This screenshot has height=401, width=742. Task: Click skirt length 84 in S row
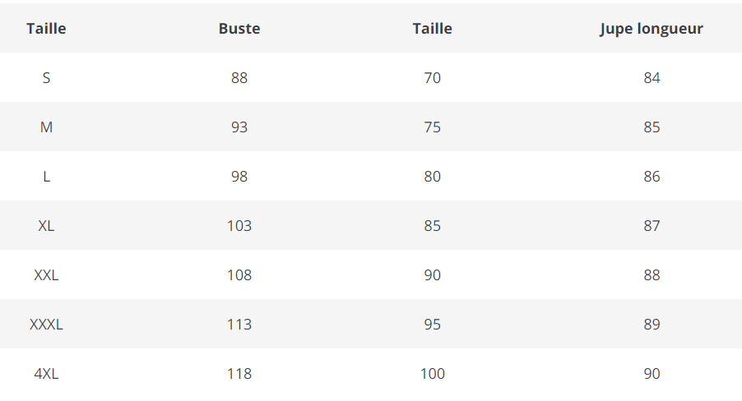[x=652, y=78]
